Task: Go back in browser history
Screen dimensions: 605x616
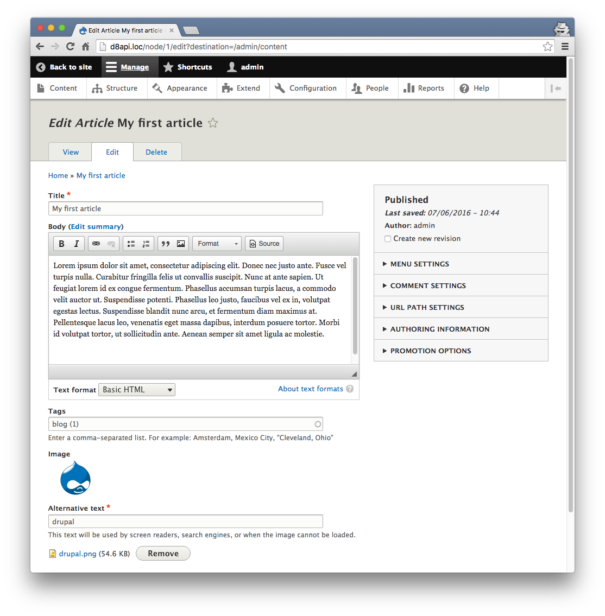Action: (40, 46)
